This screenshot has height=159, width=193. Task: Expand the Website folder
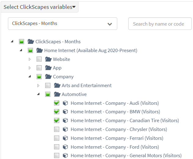30,59
